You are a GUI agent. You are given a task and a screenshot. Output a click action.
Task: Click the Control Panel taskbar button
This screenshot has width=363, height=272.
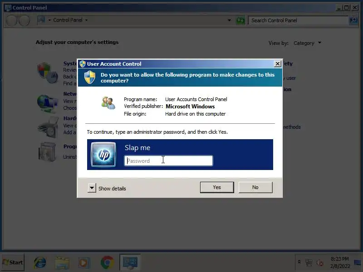(130, 262)
